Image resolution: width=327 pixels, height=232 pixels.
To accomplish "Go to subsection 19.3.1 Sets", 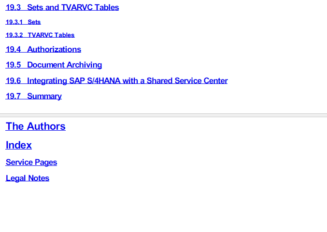I will pos(23,22).
